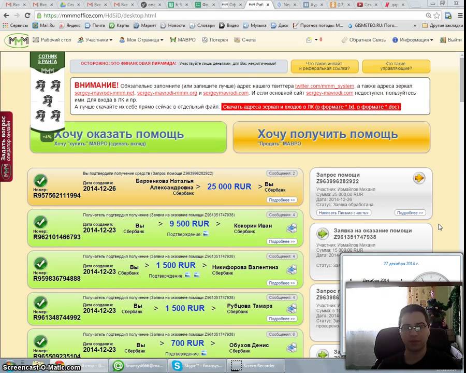Click printer icon on Никифорова Валентина order
This screenshot has height=373, width=466.
pyautogui.click(x=292, y=270)
